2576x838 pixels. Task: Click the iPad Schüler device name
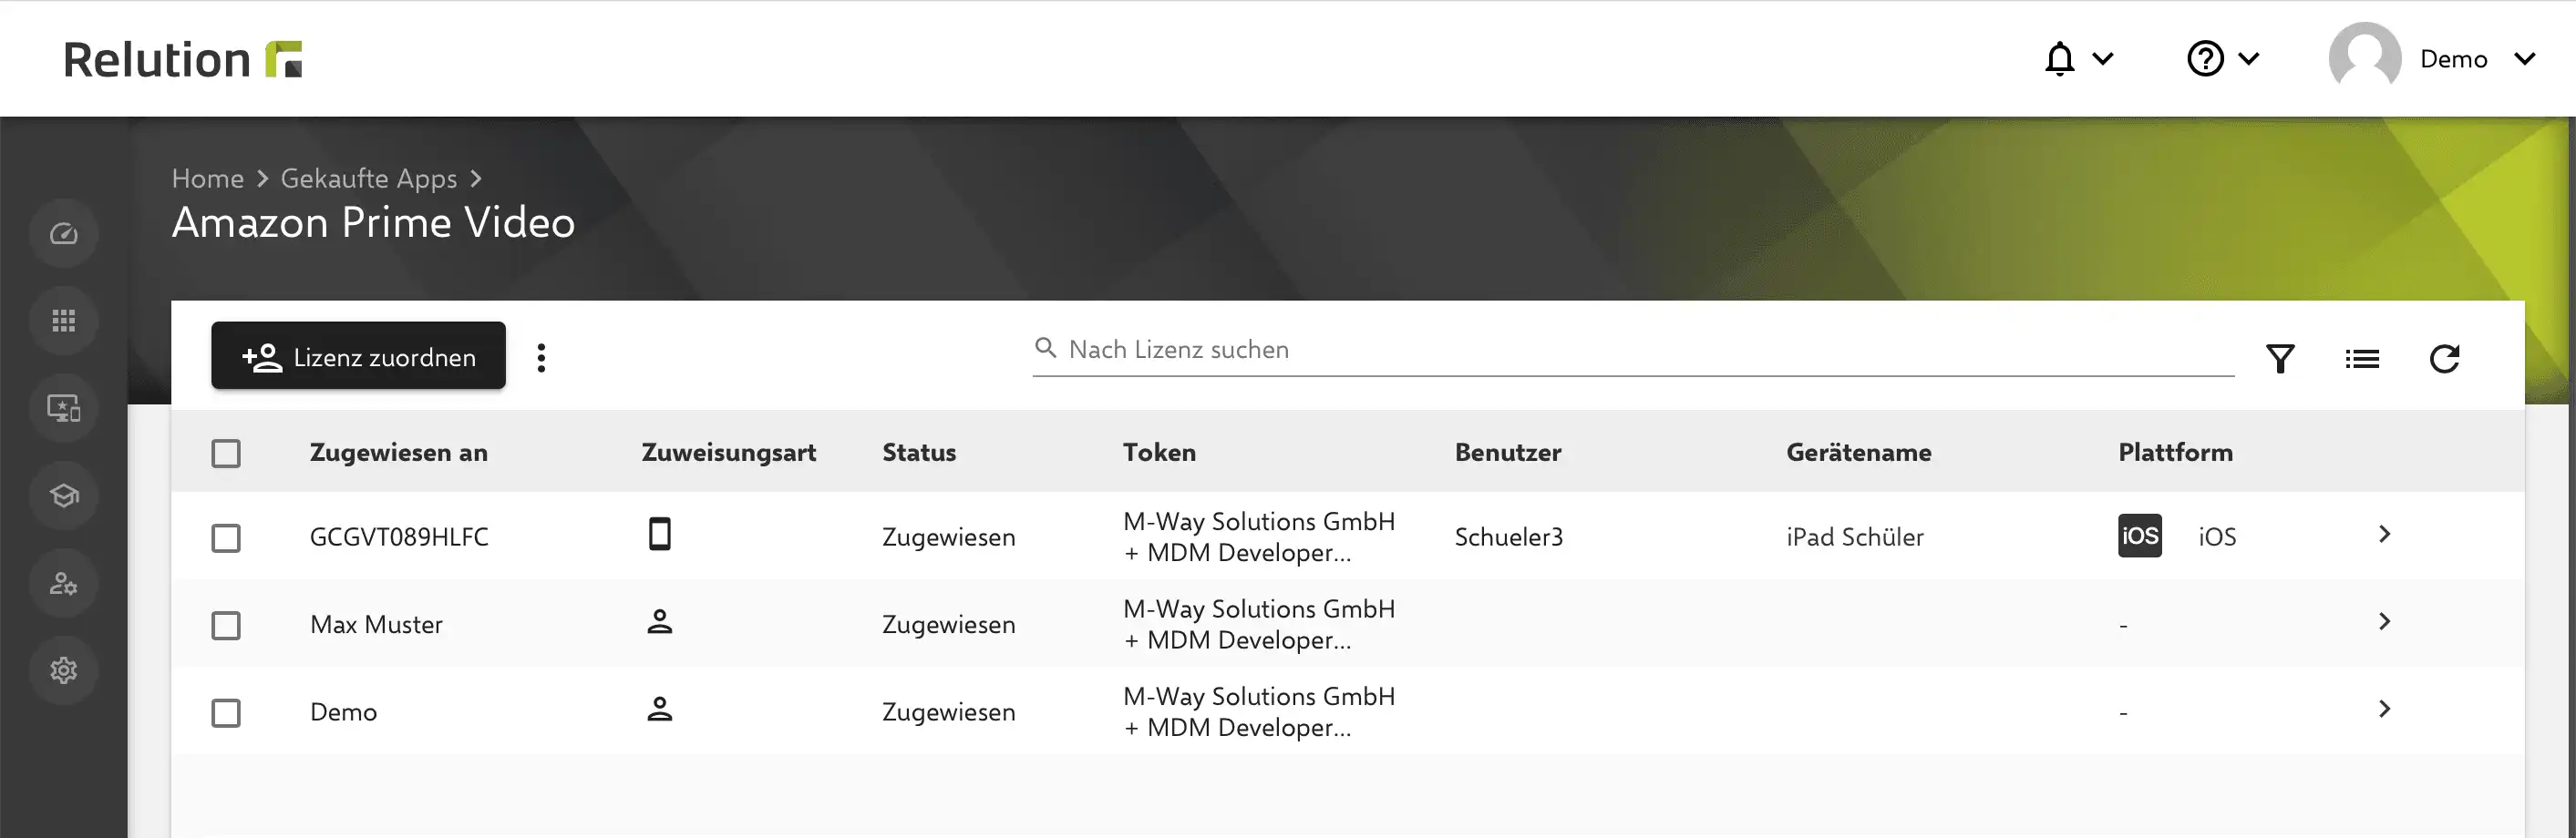[1855, 537]
